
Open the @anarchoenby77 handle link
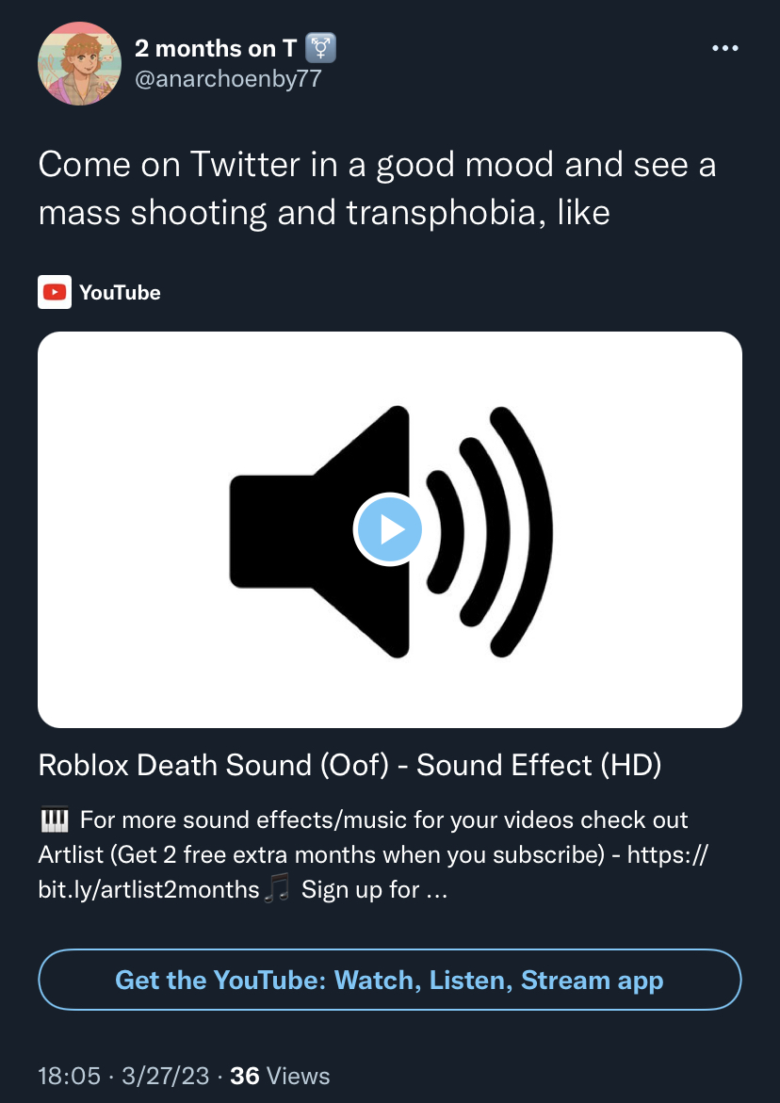(228, 78)
